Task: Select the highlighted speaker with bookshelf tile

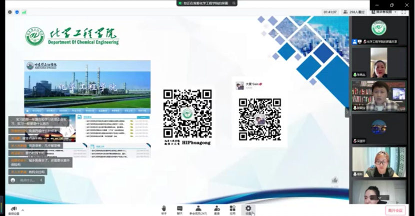Action: point(378,96)
